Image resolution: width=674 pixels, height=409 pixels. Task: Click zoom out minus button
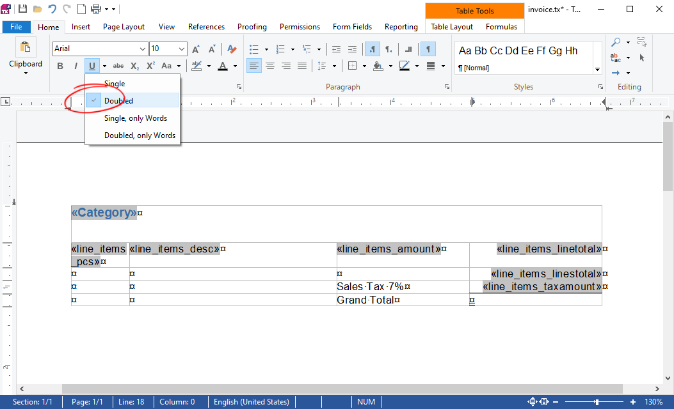[x=556, y=402]
